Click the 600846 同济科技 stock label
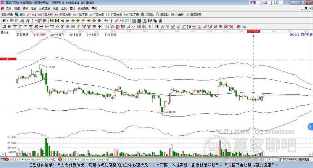The image size is (313, 168). pos(301,35)
